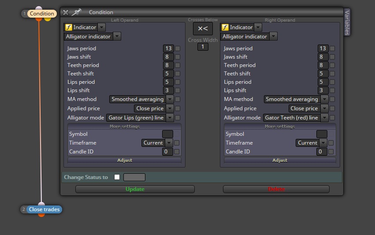Edit left Jaws period value 13
Screen dimensions: 375x235
click(x=168, y=48)
